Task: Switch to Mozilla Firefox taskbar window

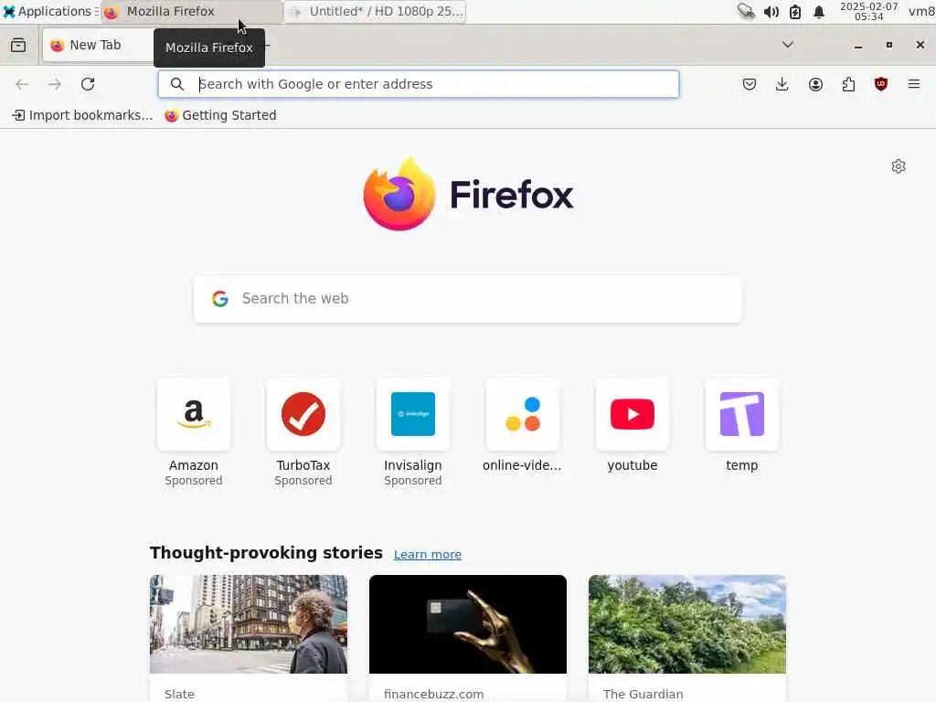Action: tap(191, 11)
